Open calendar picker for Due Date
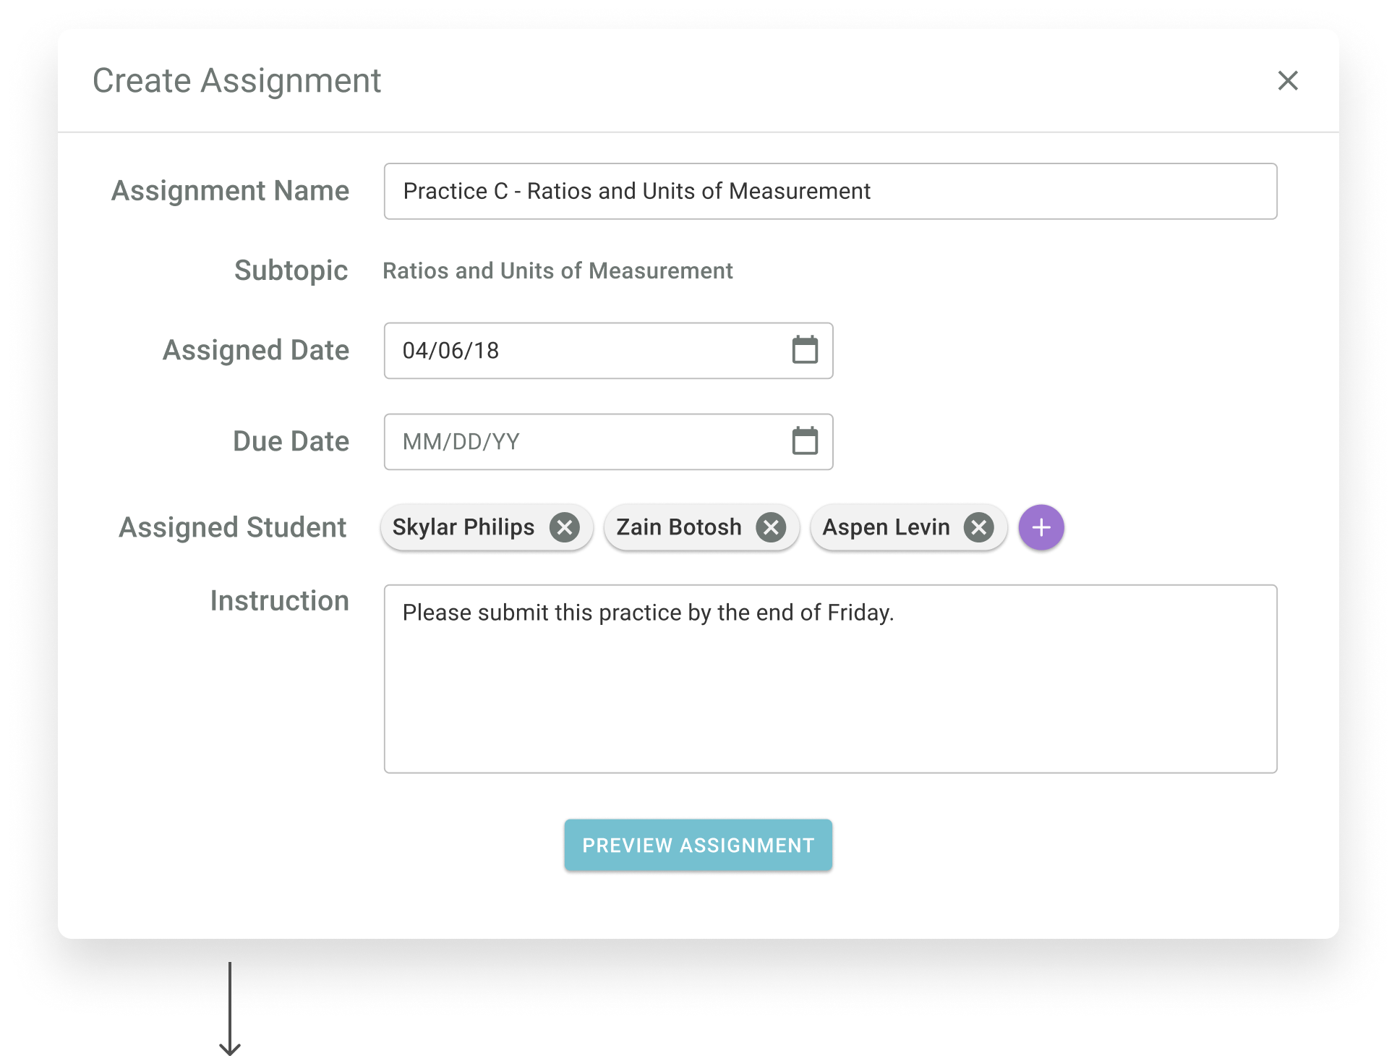The width and height of the screenshot is (1397, 1056). (805, 441)
